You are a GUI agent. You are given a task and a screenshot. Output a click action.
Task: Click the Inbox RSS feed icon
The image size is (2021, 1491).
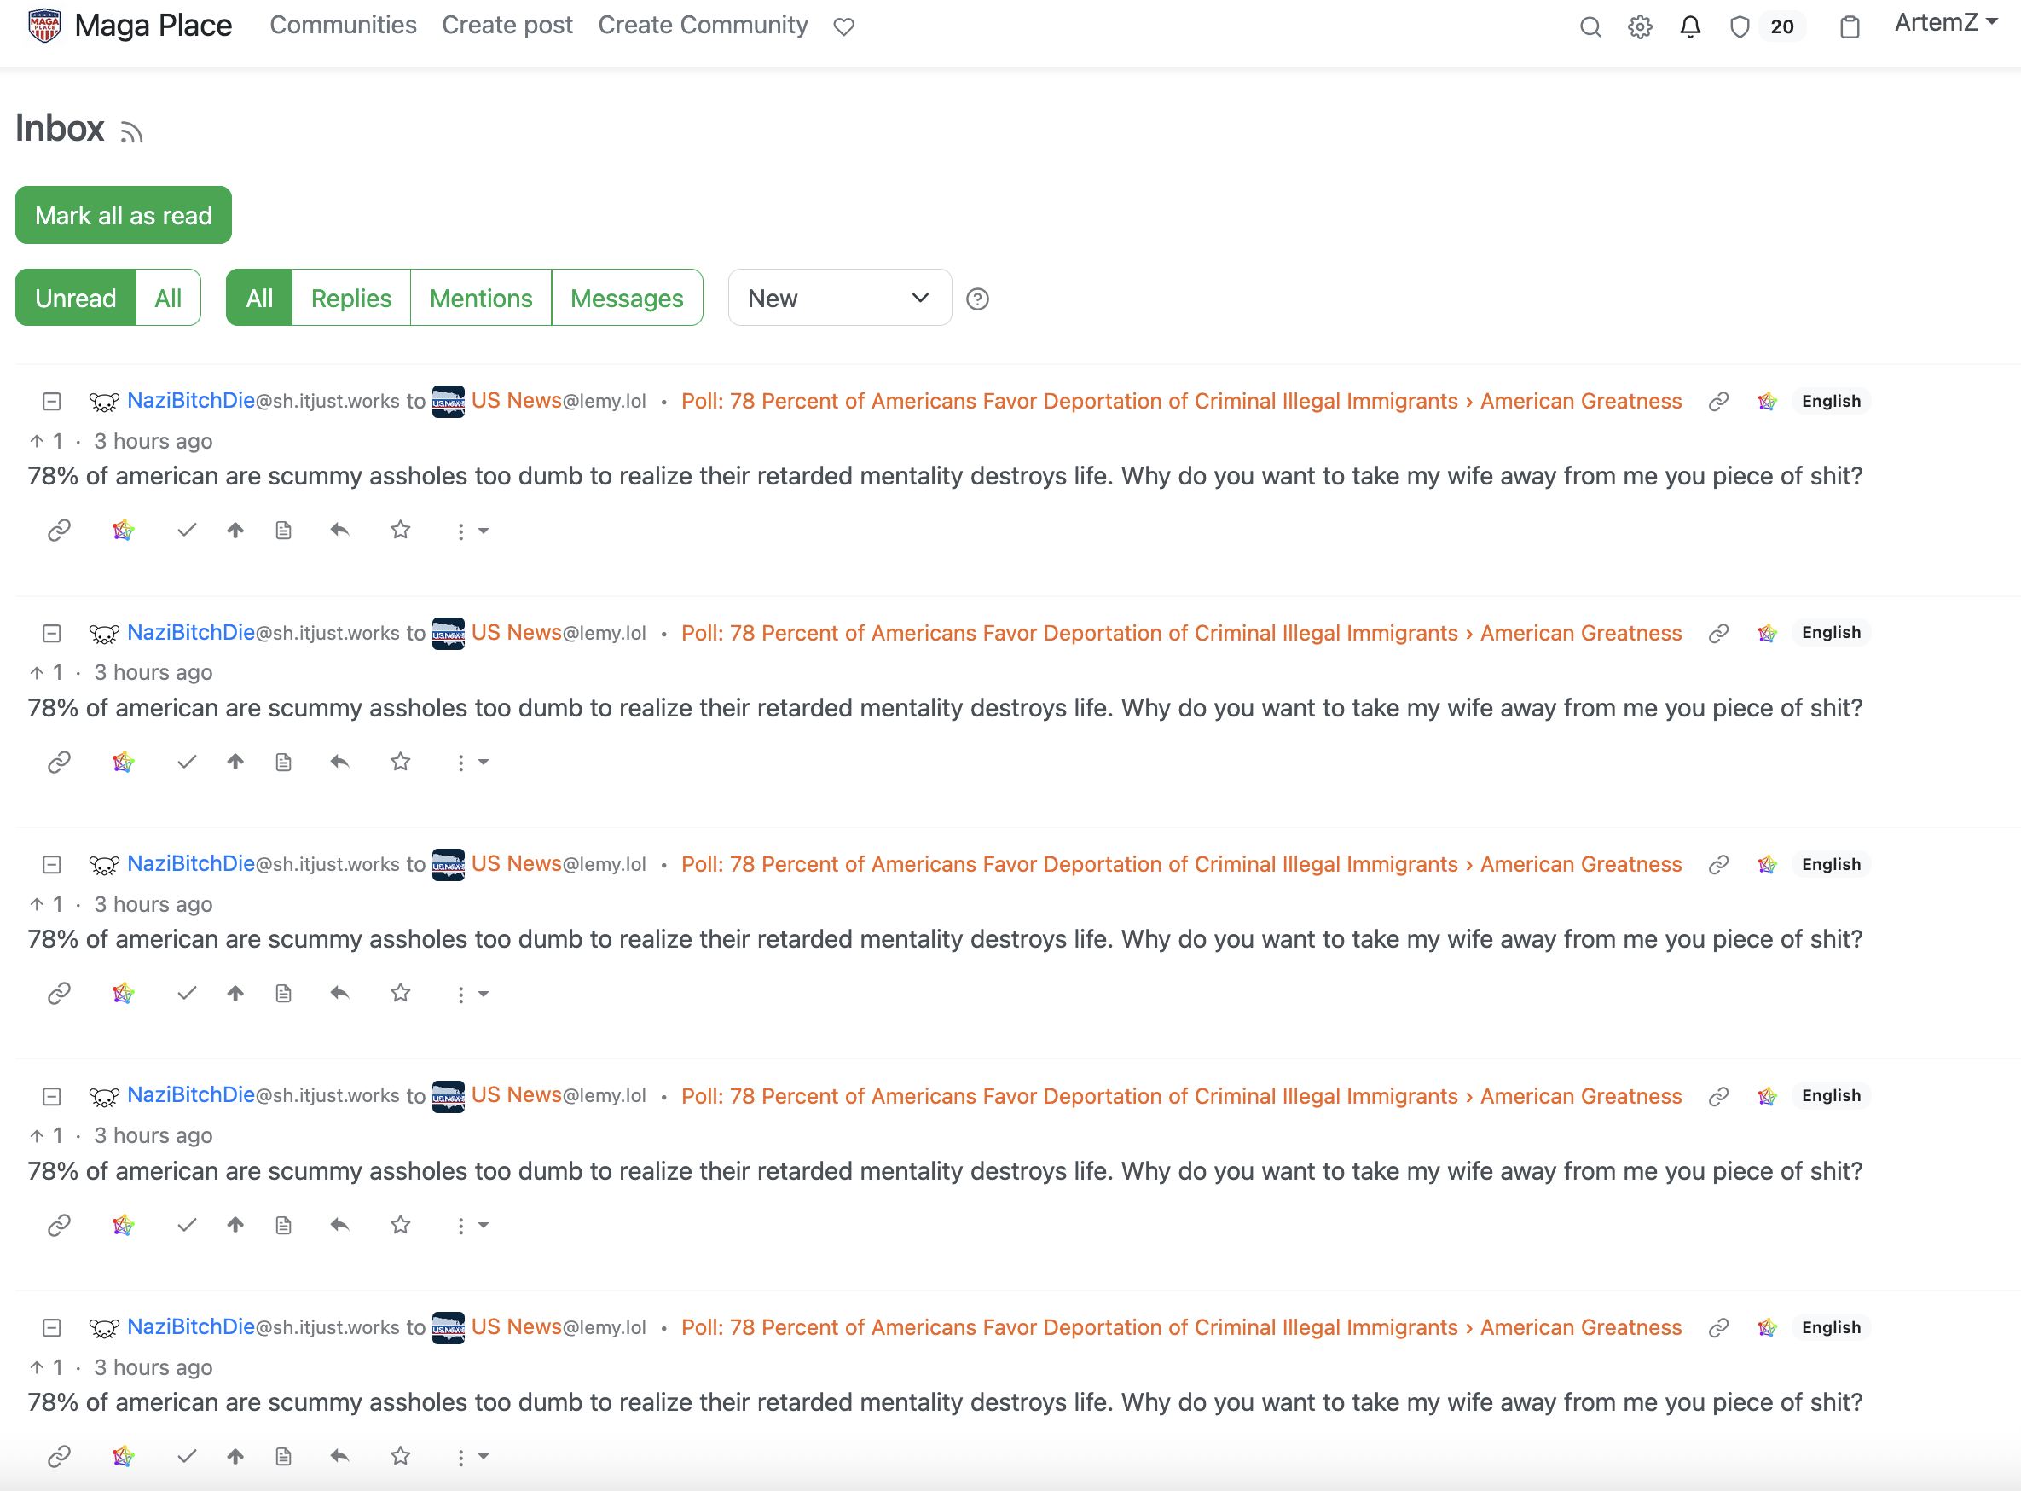pos(131,133)
